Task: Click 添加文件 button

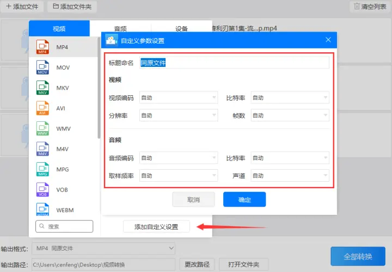Action: pyautogui.click(x=22, y=7)
